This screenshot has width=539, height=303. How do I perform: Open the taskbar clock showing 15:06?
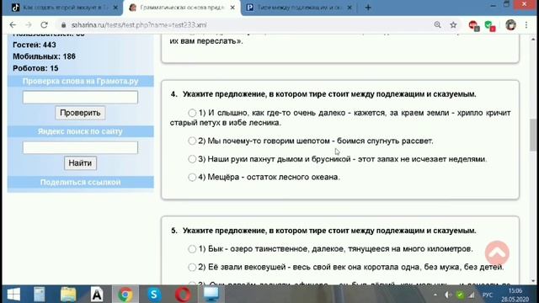[x=515, y=295]
